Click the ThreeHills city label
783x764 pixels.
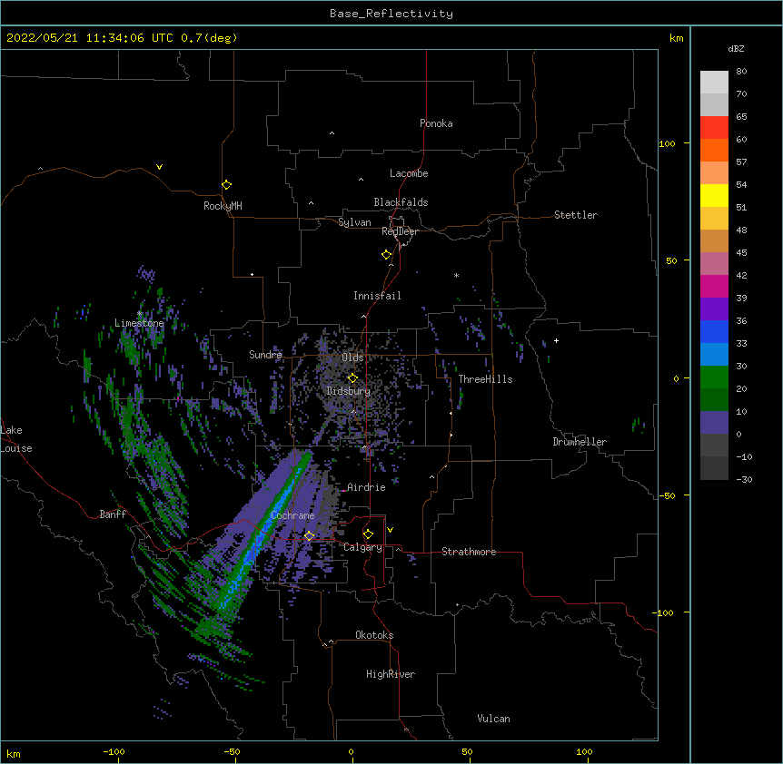point(485,379)
